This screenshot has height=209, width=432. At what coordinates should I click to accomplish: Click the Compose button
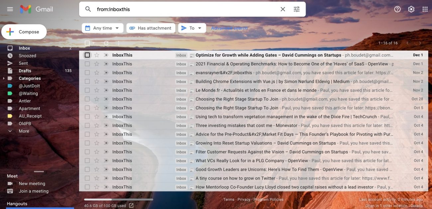point(24,32)
